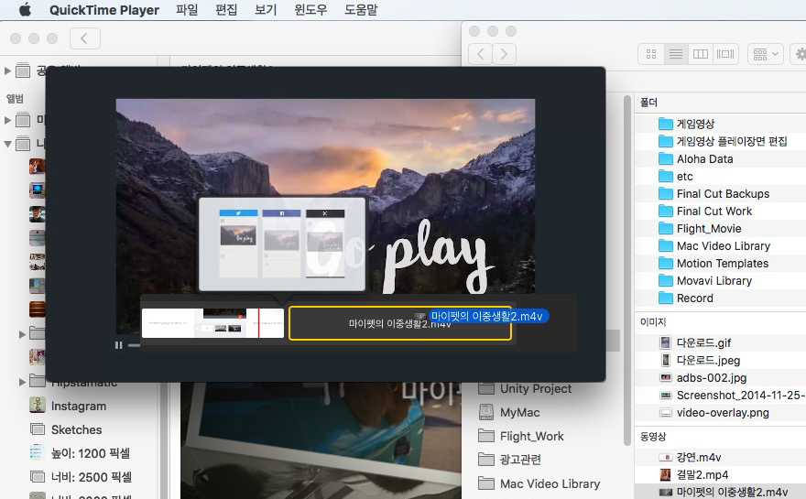Switch Finder to column view
The width and height of the screenshot is (806, 499).
coord(700,54)
